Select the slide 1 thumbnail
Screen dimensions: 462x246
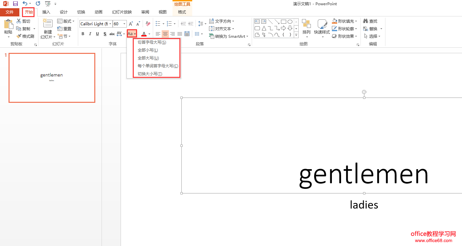click(52, 78)
